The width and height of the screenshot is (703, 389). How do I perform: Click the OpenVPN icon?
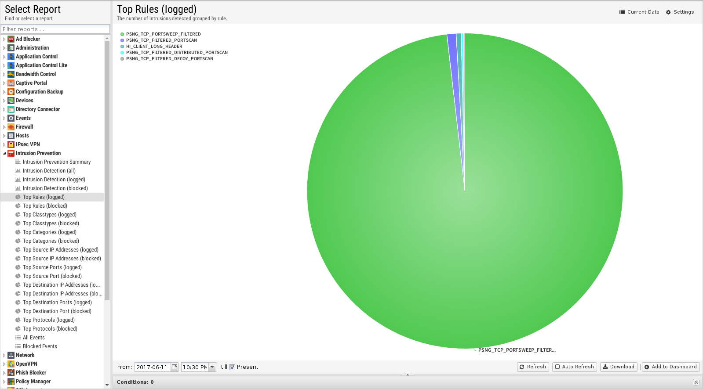[11, 364]
